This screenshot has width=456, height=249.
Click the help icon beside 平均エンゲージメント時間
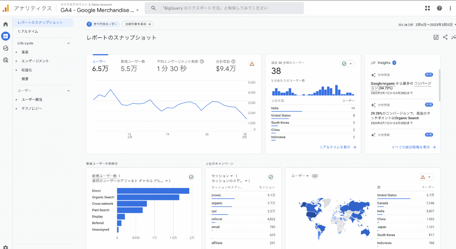point(202,61)
